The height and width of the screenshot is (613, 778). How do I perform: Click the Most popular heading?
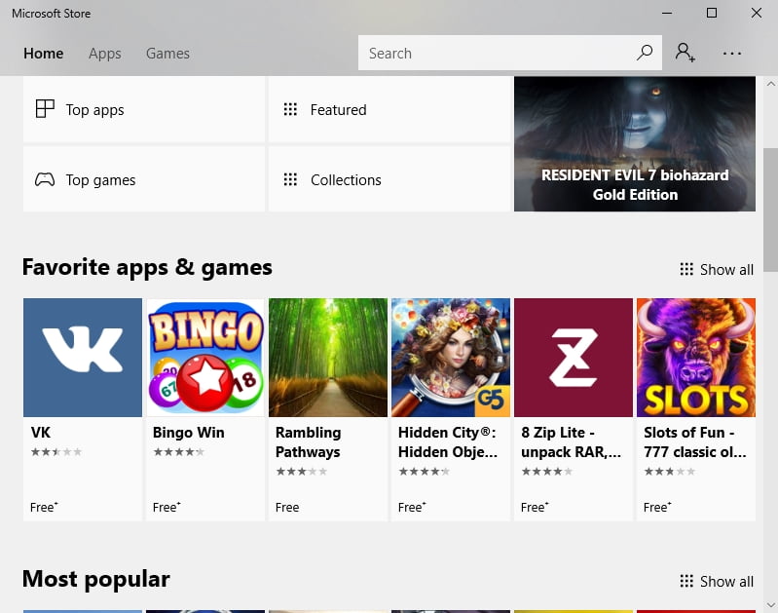pos(96,579)
